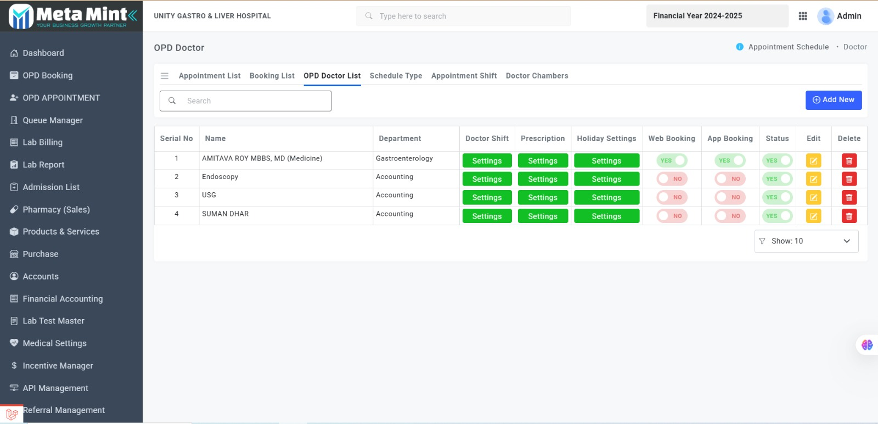Switch to the Doctor Chambers tab
Image resolution: width=878 pixels, height=424 pixels.
(x=537, y=76)
